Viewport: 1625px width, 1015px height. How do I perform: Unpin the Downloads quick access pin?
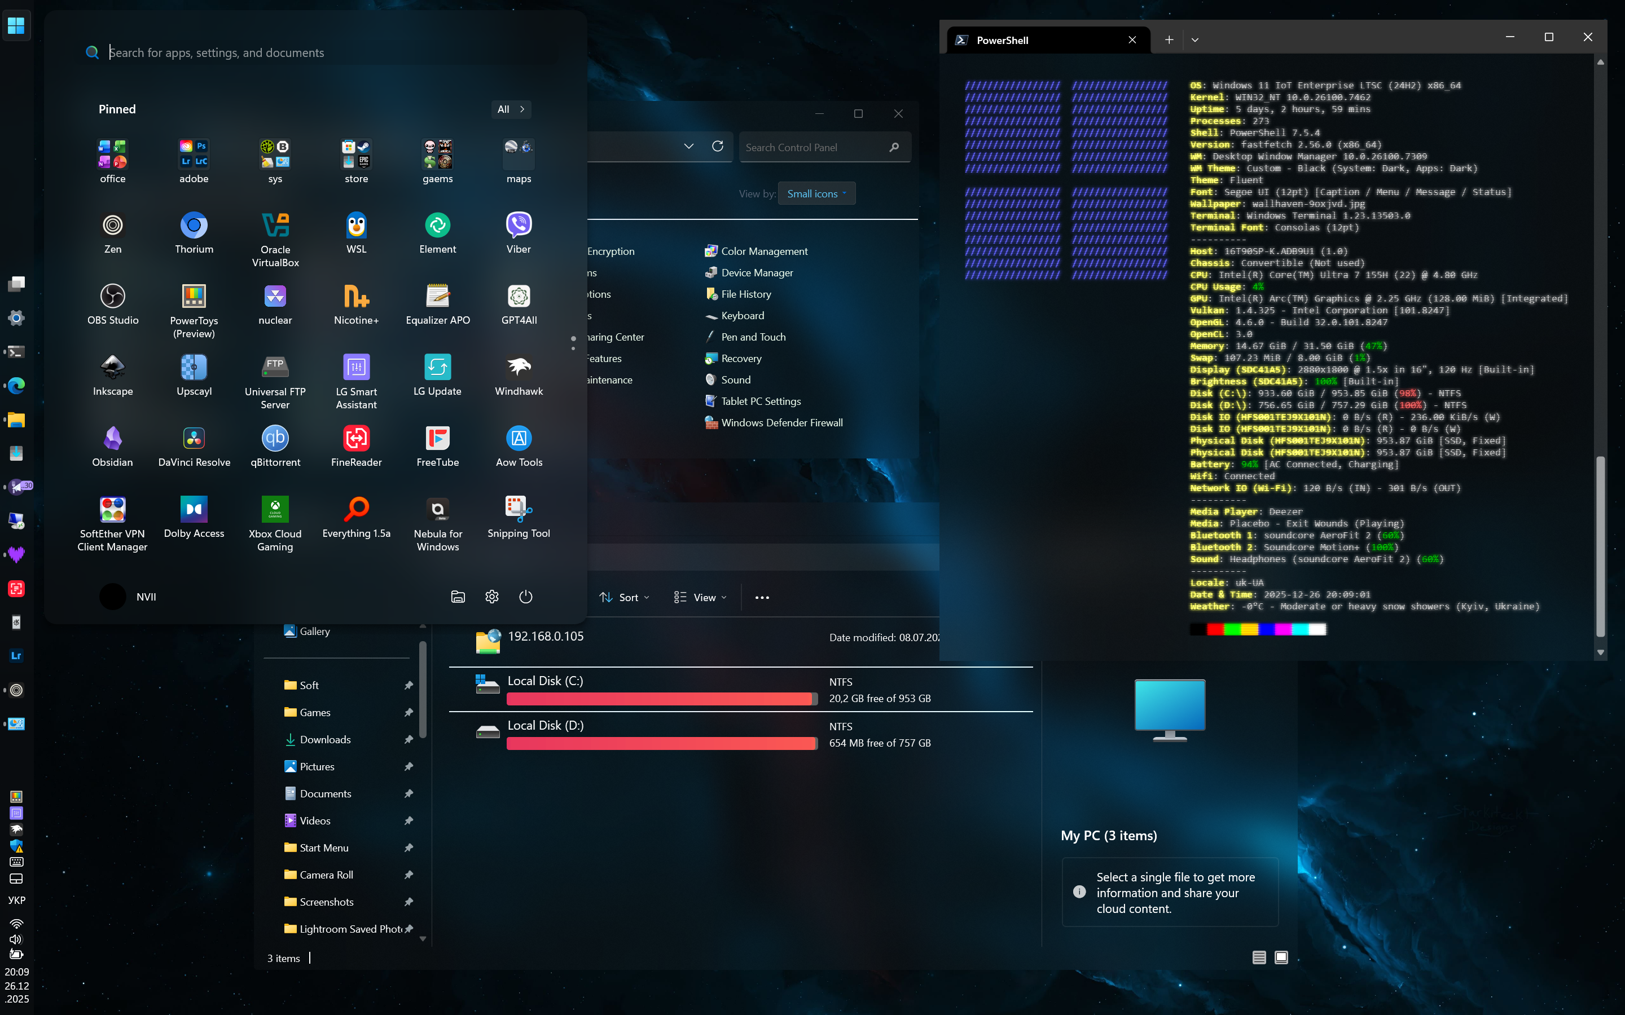tap(409, 740)
